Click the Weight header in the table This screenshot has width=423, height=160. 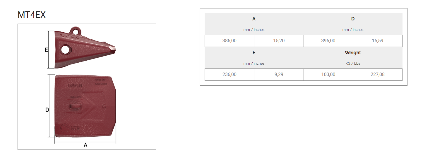click(x=353, y=53)
